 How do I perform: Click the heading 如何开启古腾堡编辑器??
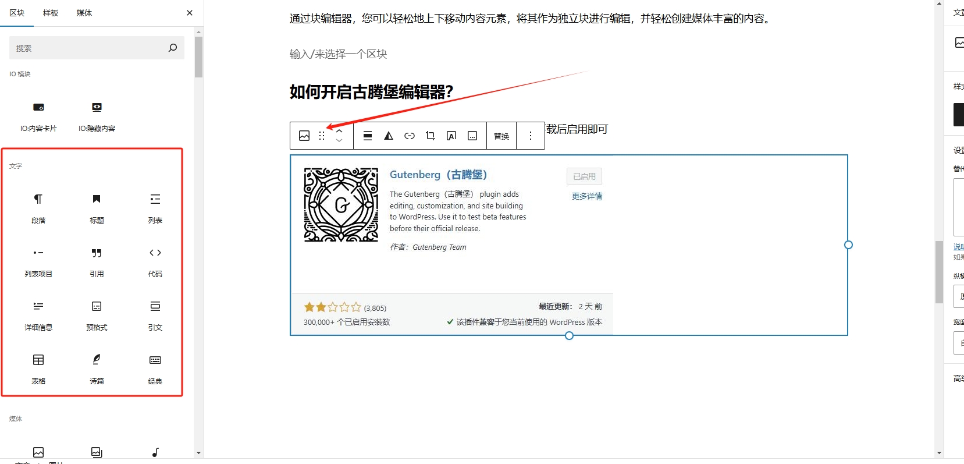tap(371, 92)
